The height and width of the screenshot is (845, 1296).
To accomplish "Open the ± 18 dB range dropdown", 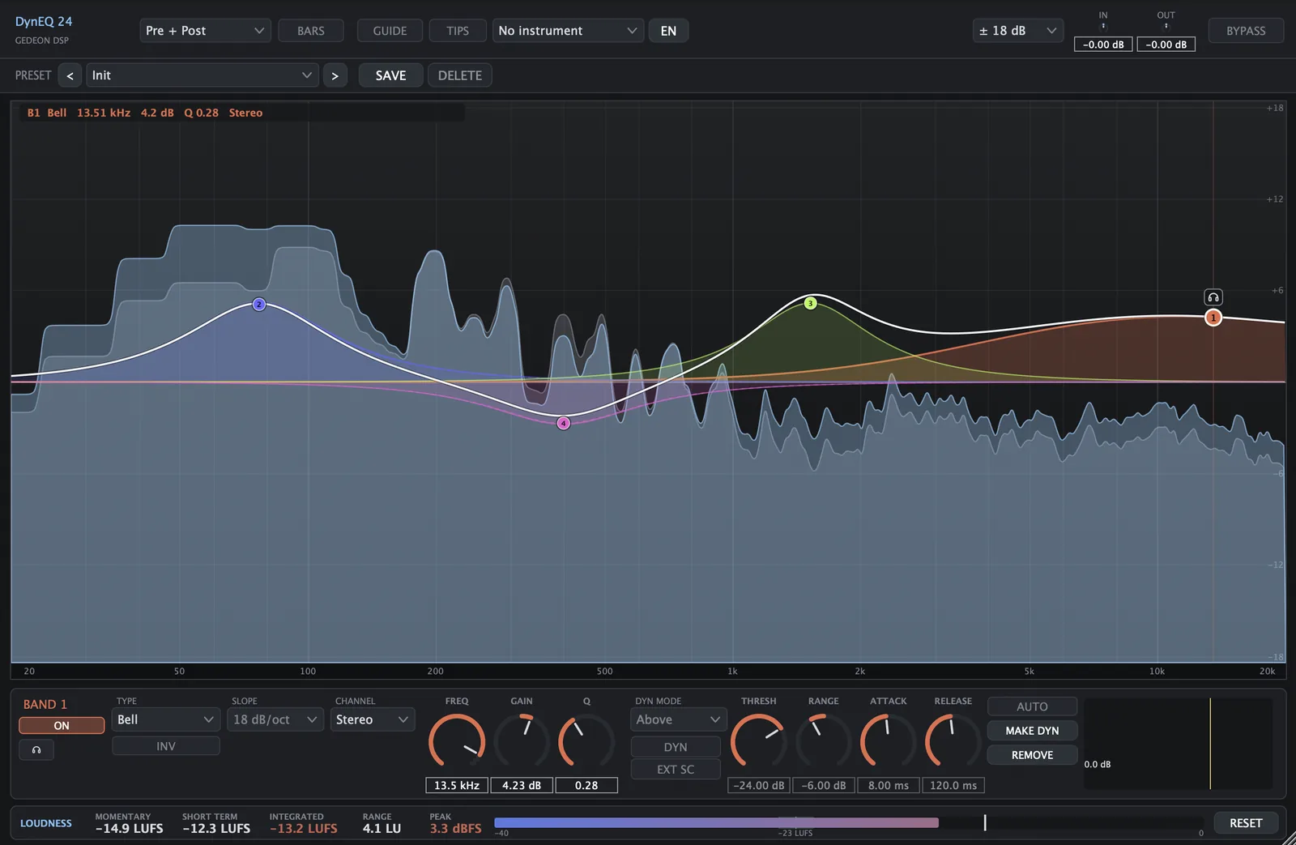I will tap(1018, 31).
